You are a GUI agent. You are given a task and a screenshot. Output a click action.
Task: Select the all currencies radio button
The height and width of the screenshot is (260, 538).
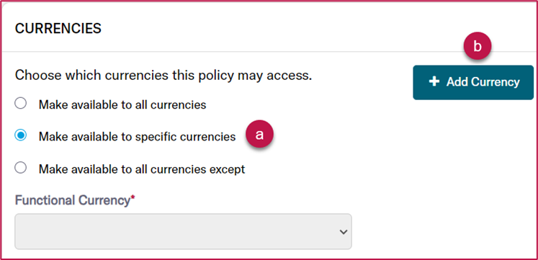[21, 103]
